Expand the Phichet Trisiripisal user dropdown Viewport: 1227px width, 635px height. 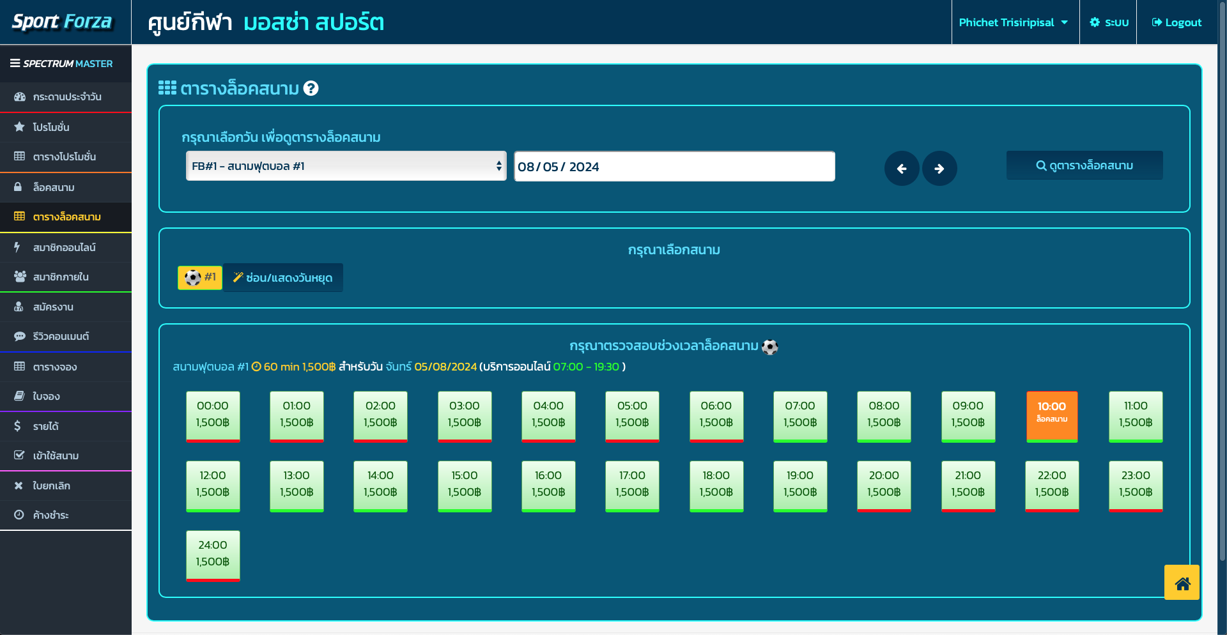1014,22
